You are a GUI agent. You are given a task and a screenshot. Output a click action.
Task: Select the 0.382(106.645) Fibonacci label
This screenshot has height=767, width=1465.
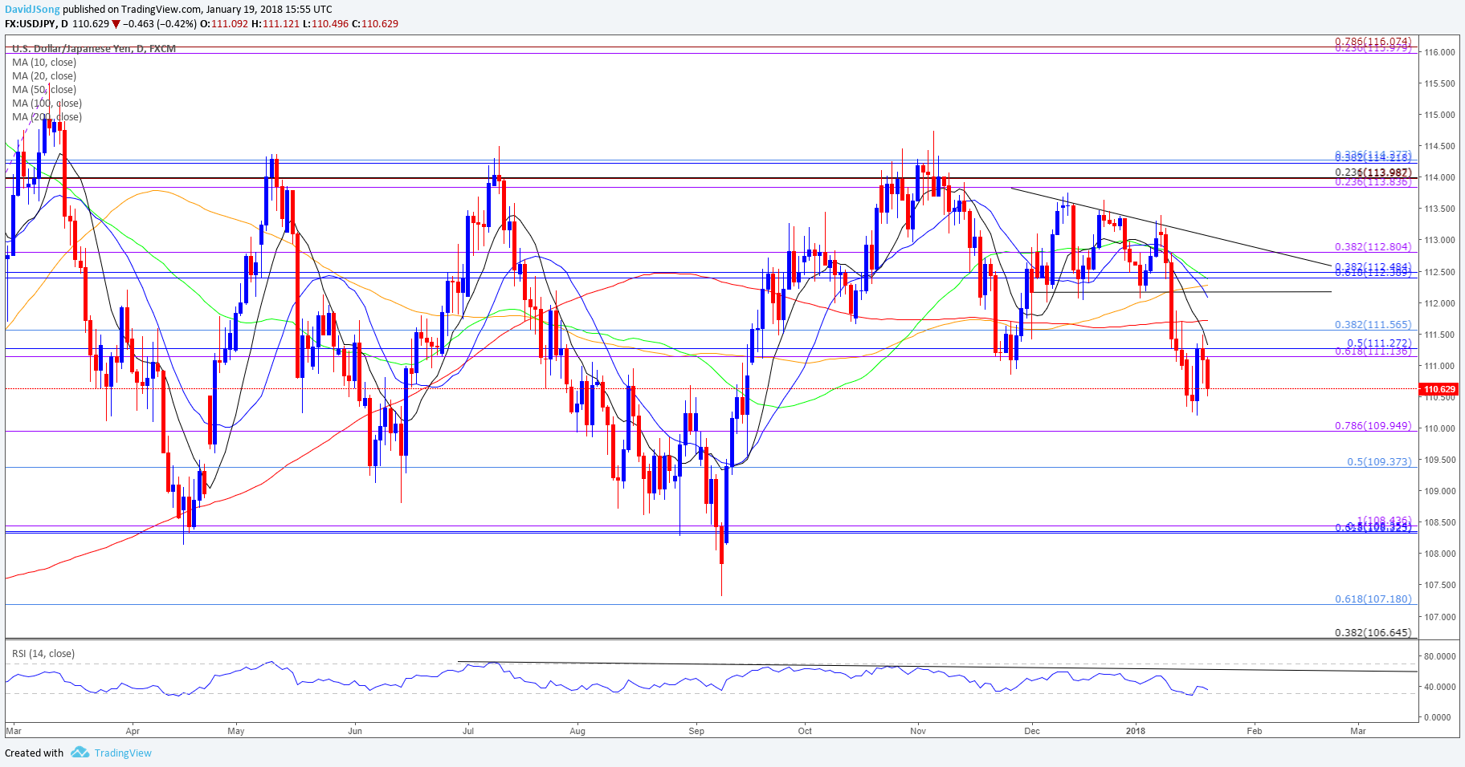1373,632
